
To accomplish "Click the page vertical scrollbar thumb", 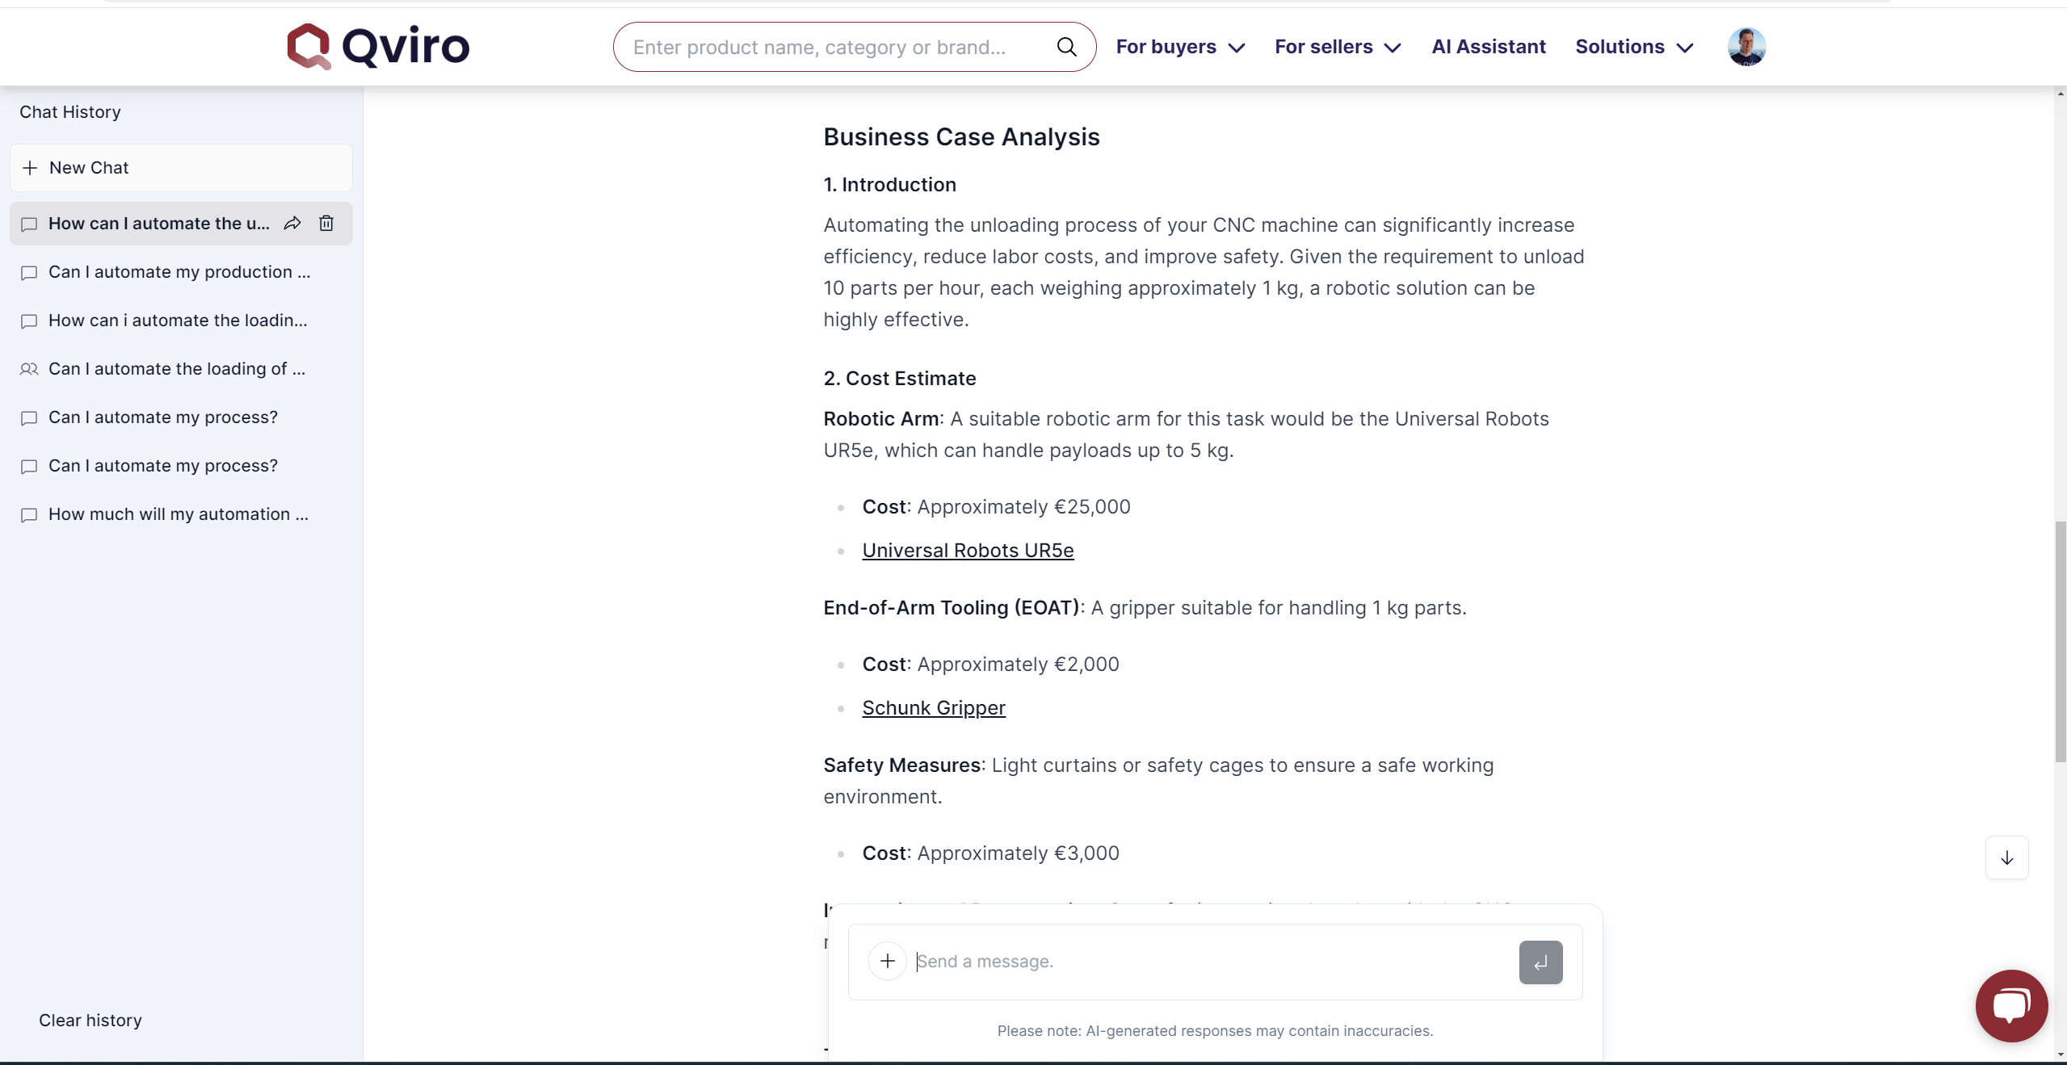I will point(2060,642).
